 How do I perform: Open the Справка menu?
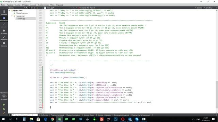[60, 5]
